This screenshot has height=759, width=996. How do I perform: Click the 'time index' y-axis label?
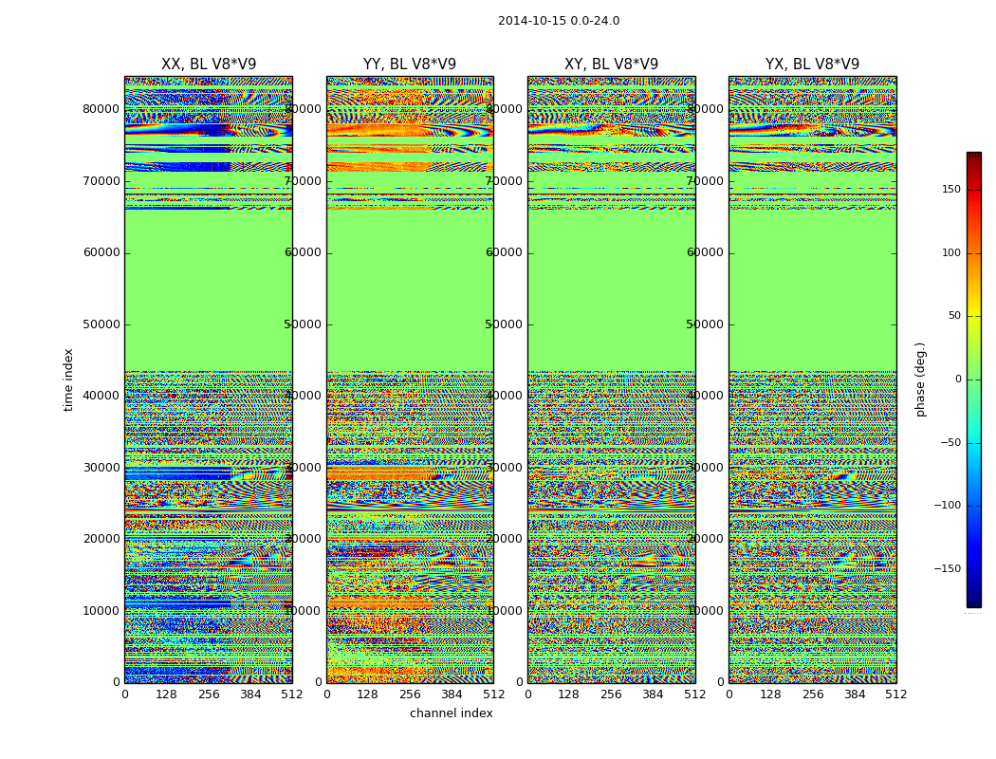(x=68, y=379)
